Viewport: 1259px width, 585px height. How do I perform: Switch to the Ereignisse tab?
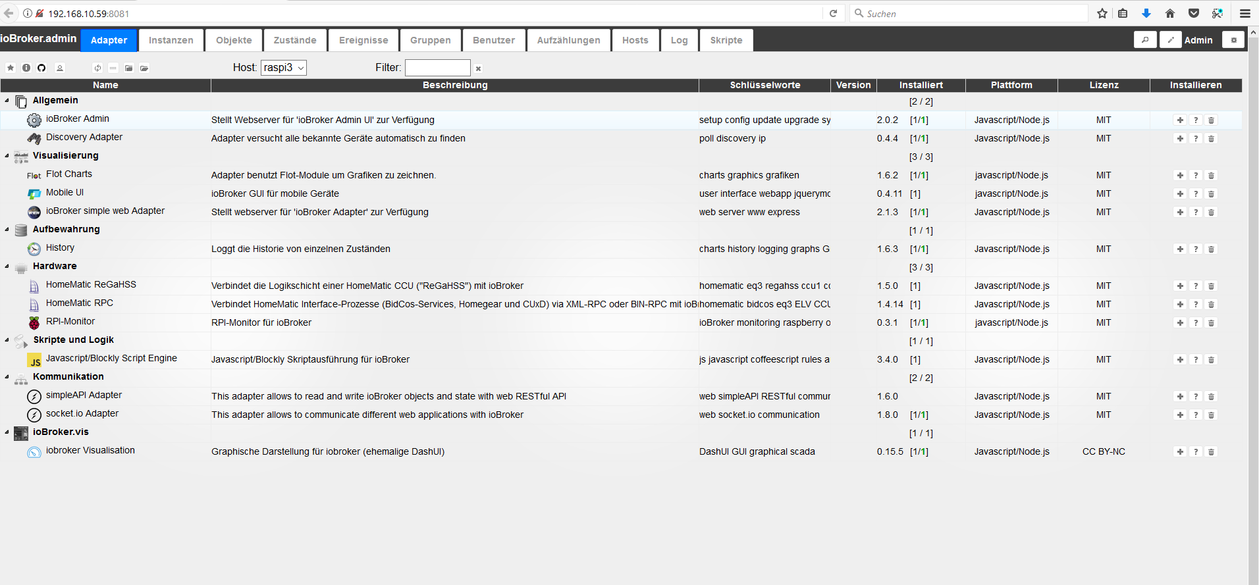pos(363,40)
